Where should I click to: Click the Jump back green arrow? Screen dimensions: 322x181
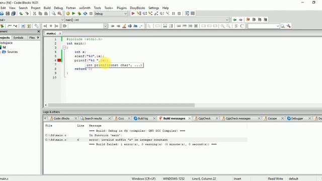pyautogui.click(x=235, y=20)
